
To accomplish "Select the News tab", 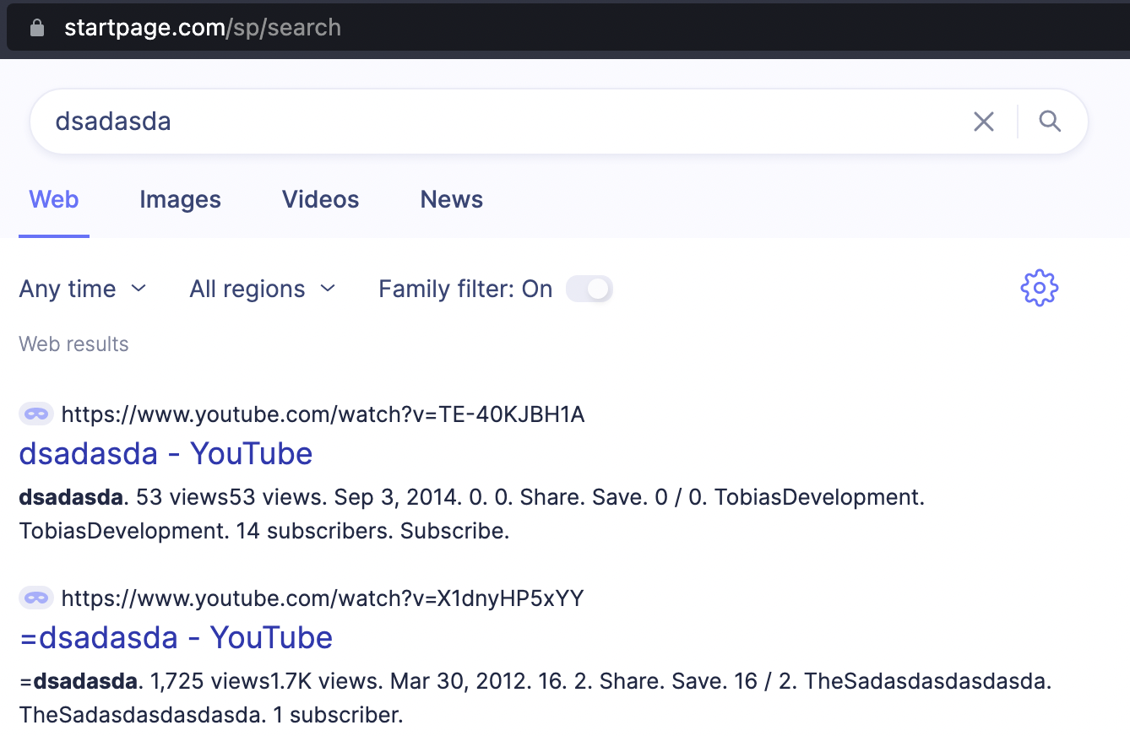I will click(x=451, y=199).
